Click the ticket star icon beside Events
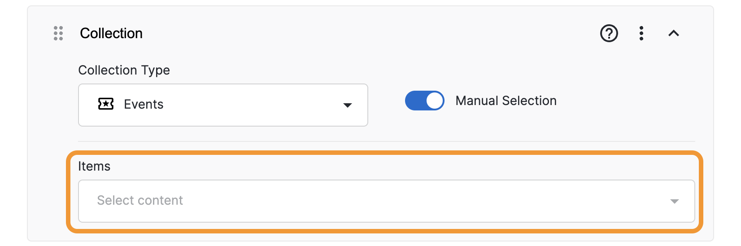The width and height of the screenshot is (741, 246). point(106,104)
